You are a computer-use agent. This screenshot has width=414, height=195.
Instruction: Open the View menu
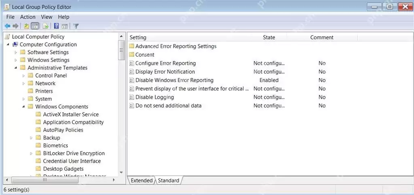(x=47, y=17)
